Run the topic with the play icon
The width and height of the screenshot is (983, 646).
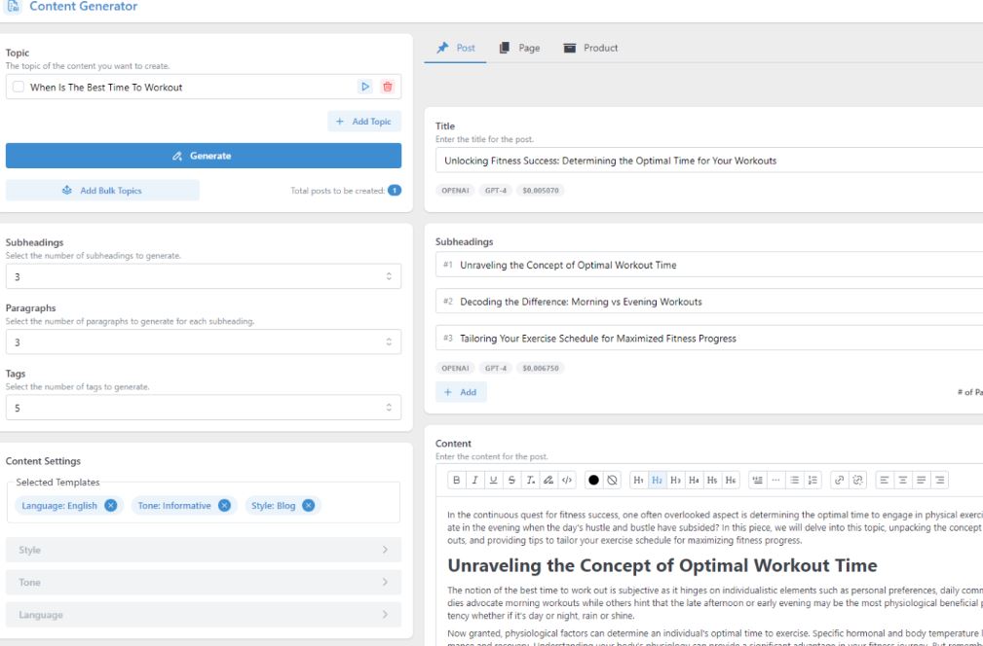coord(365,87)
